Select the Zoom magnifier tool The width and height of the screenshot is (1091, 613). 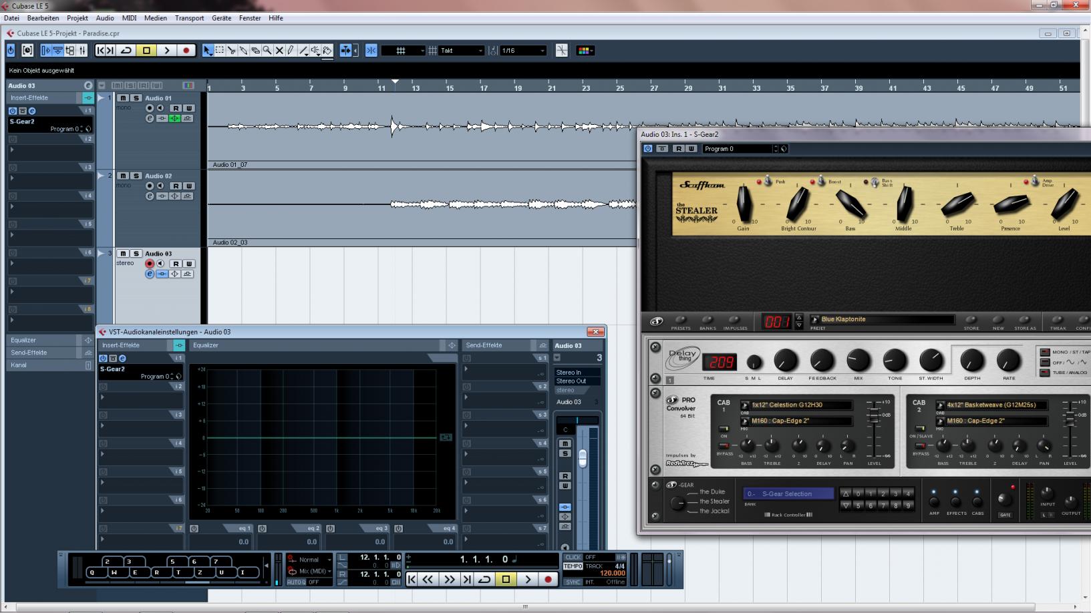pyautogui.click(x=267, y=51)
